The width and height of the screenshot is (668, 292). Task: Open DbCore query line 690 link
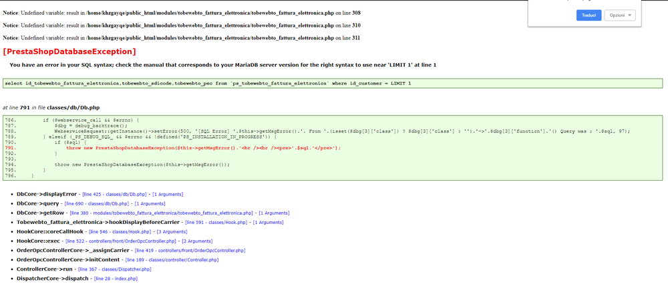[x=97, y=203]
